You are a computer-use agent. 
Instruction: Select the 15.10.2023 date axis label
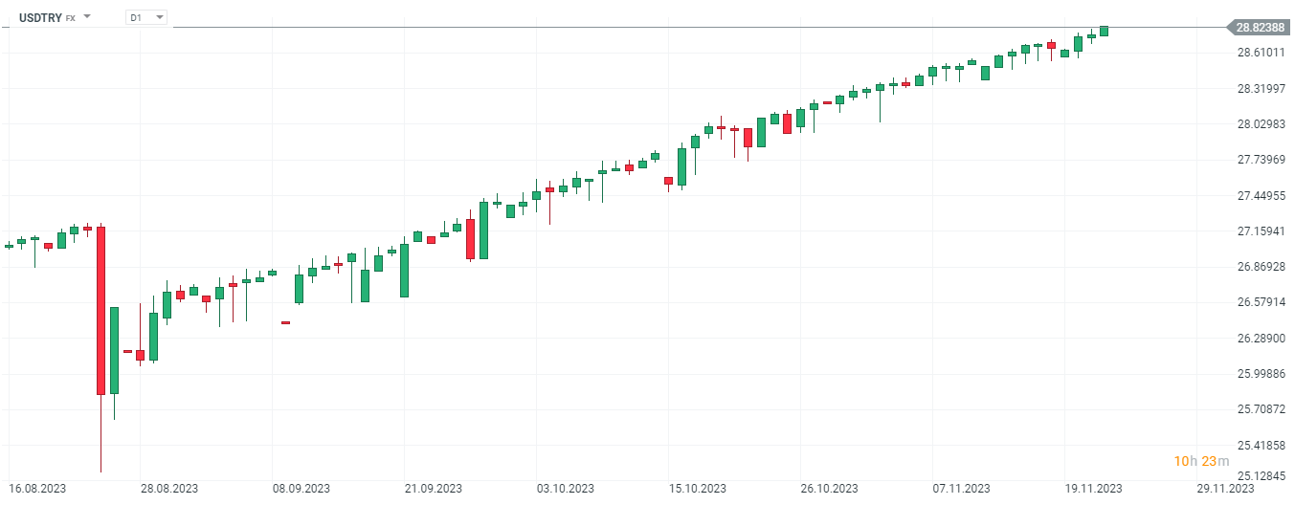coord(698,489)
